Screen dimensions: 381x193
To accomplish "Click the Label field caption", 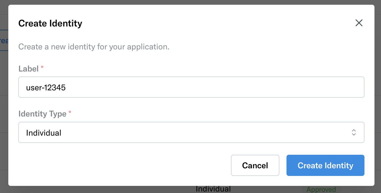I will click(29, 69).
